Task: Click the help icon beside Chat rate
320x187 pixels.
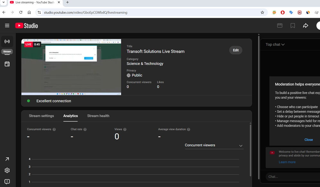Action: click(x=85, y=129)
